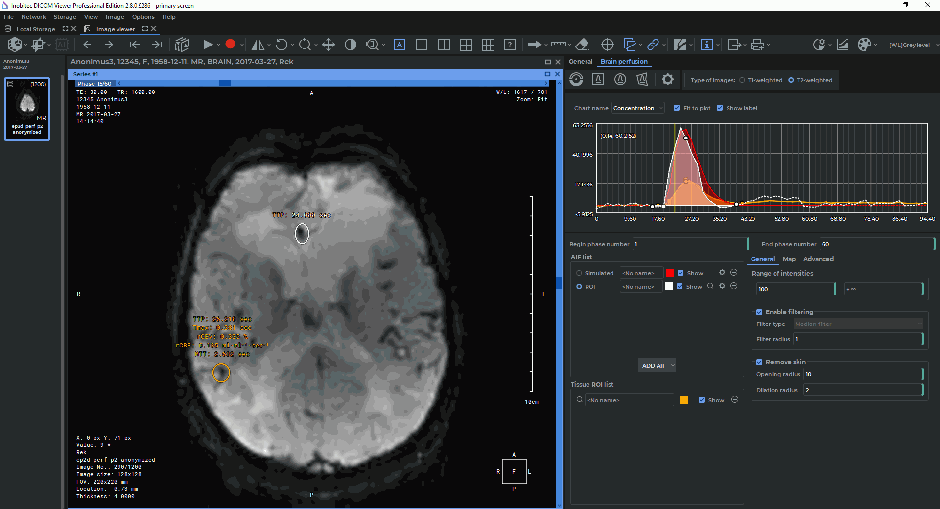Expand the ADD AIF dropdown button
940x509 pixels.
(673, 365)
